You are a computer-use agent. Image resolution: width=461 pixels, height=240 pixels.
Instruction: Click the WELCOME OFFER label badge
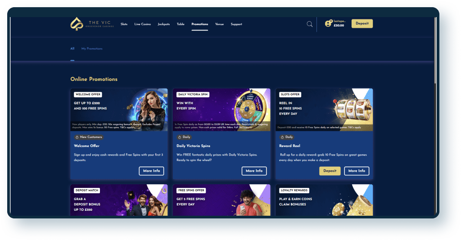click(x=88, y=94)
